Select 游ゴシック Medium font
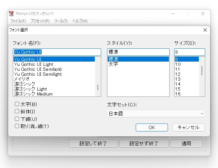Image resolution: width=218 pixels, height=168 pixels. tap(54, 94)
